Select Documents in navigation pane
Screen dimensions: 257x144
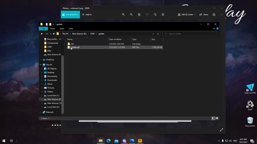[x=52, y=76]
